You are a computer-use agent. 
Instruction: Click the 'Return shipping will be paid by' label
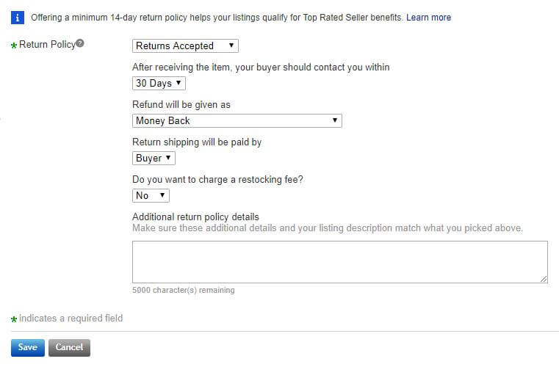tap(197, 142)
